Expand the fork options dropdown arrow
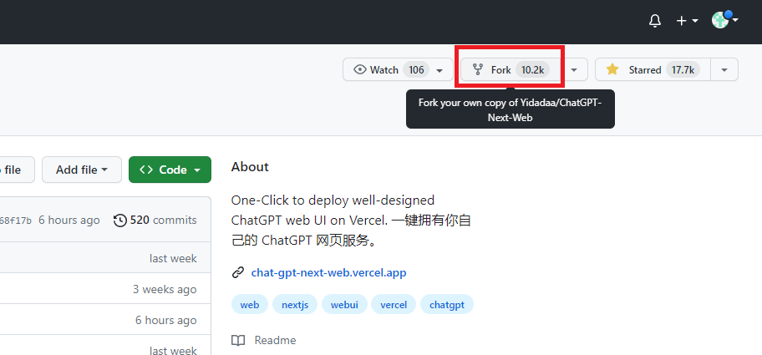 pos(574,70)
